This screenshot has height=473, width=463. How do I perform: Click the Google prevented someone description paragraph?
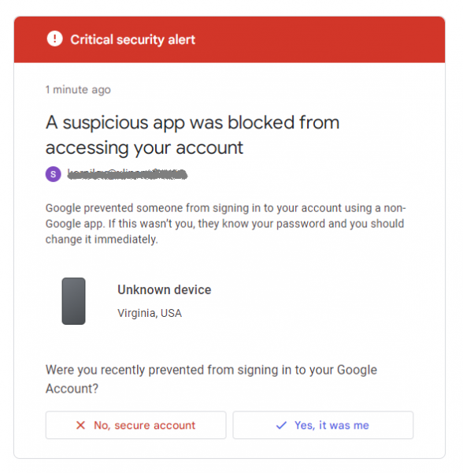tap(226, 224)
